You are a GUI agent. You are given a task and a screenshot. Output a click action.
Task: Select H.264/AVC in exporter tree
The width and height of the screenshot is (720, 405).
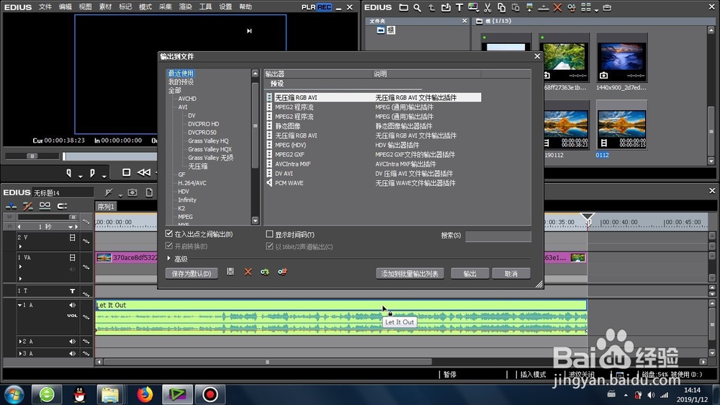[192, 183]
